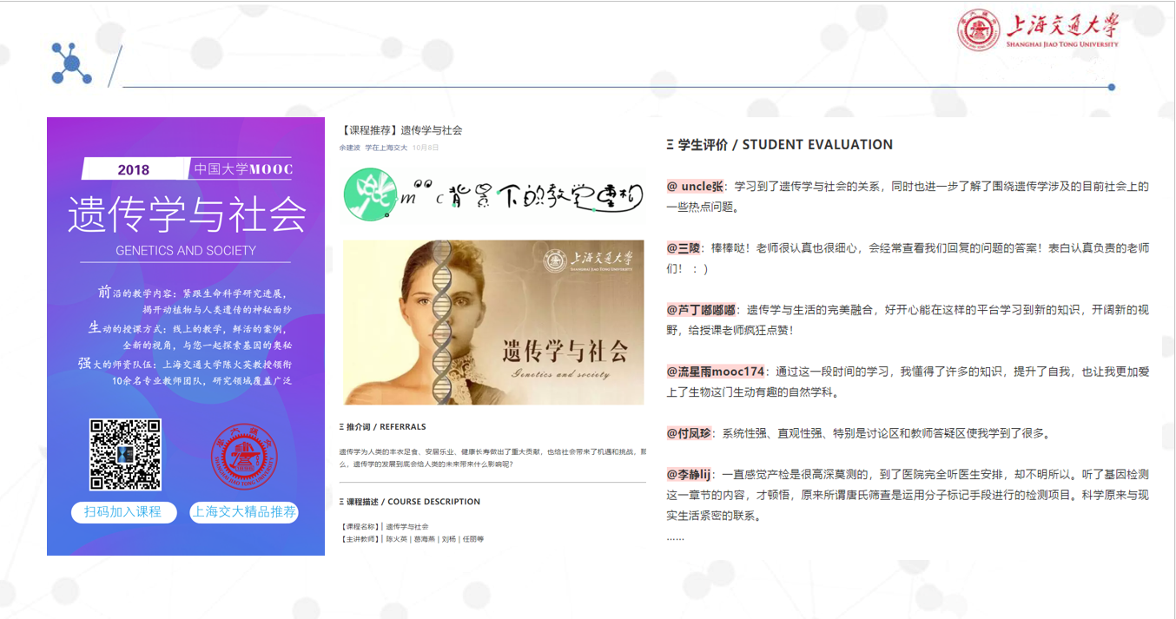Screen dimensions: 1176x619
Task: Select the @李静lij reviewer name
Action: 689,475
